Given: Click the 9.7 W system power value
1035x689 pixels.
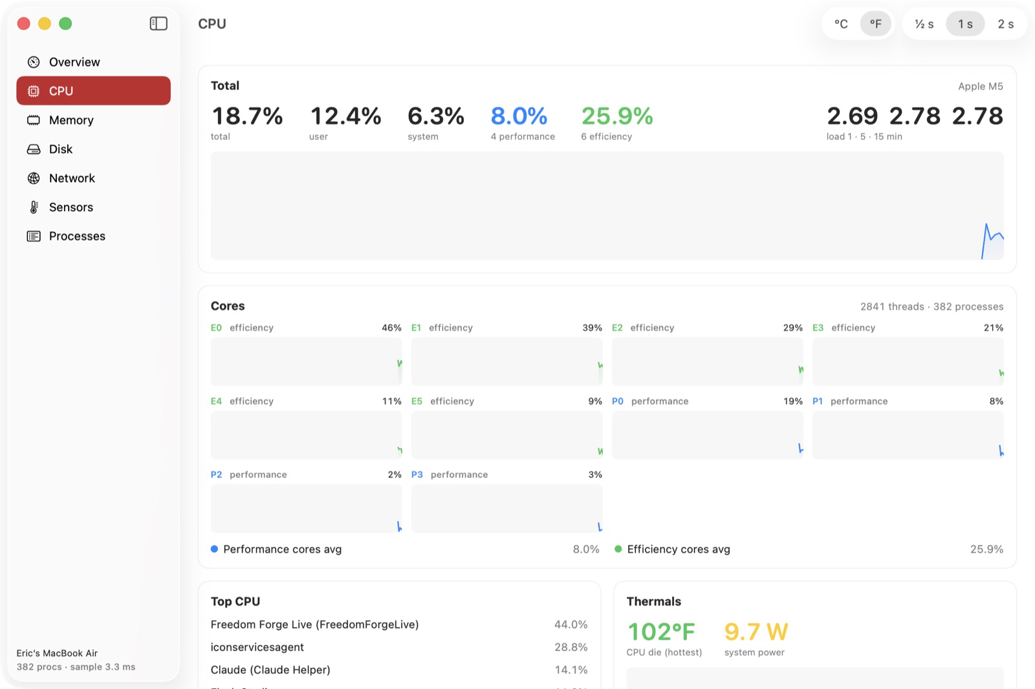Looking at the screenshot, I should click(756, 631).
